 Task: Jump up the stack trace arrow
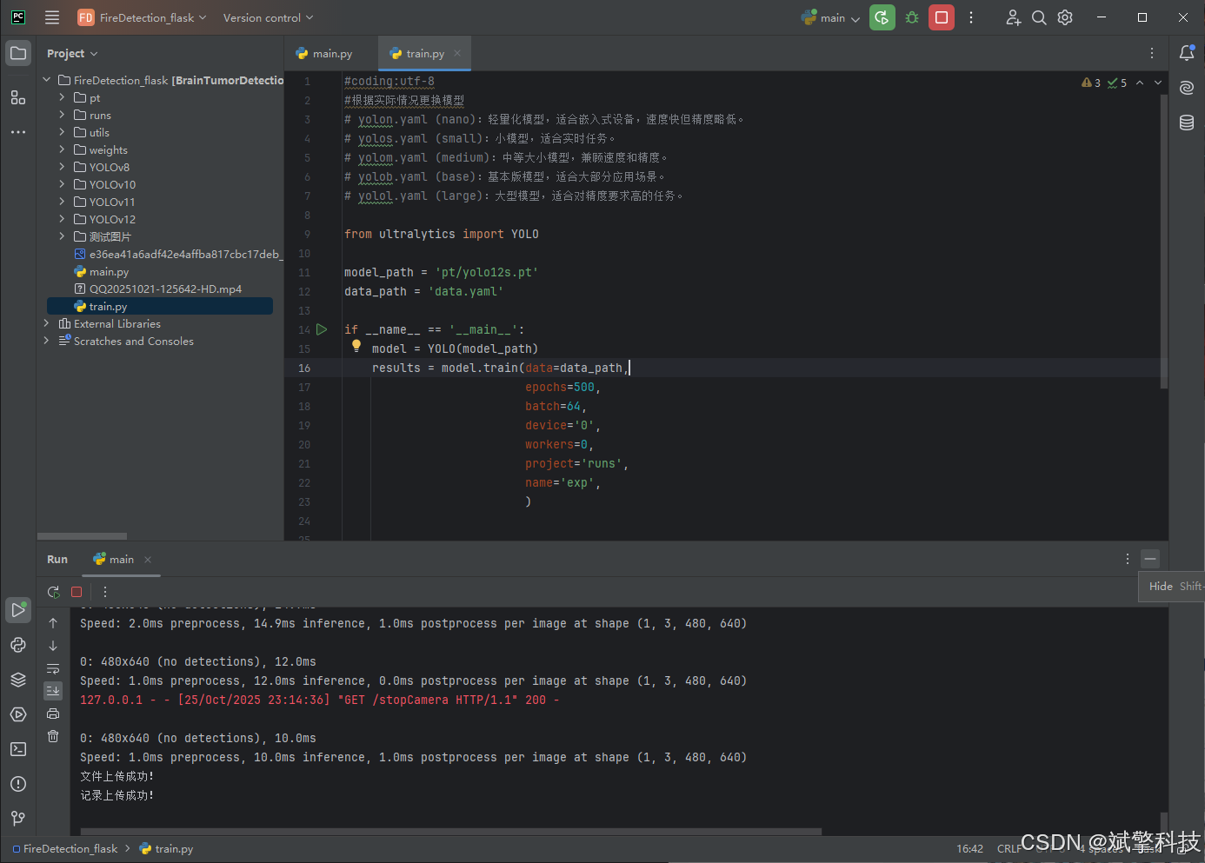pos(53,623)
